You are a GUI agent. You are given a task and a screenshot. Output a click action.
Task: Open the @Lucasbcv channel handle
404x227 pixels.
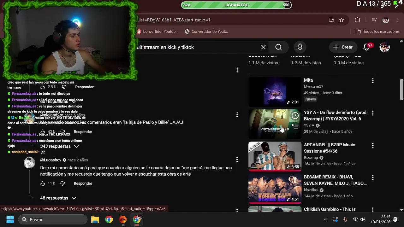(x=50, y=160)
